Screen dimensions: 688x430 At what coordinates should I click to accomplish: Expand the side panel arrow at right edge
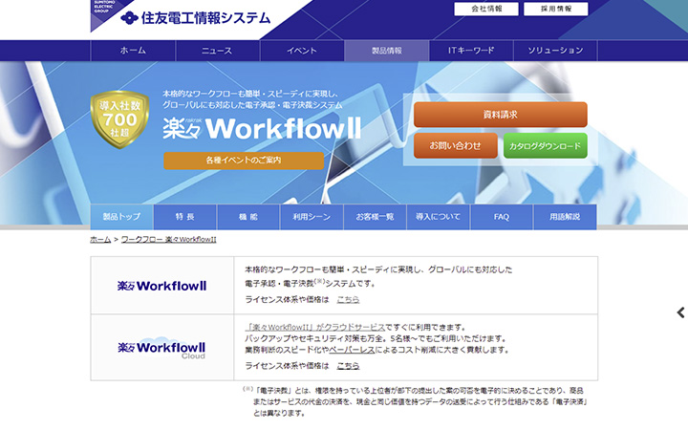pos(680,312)
